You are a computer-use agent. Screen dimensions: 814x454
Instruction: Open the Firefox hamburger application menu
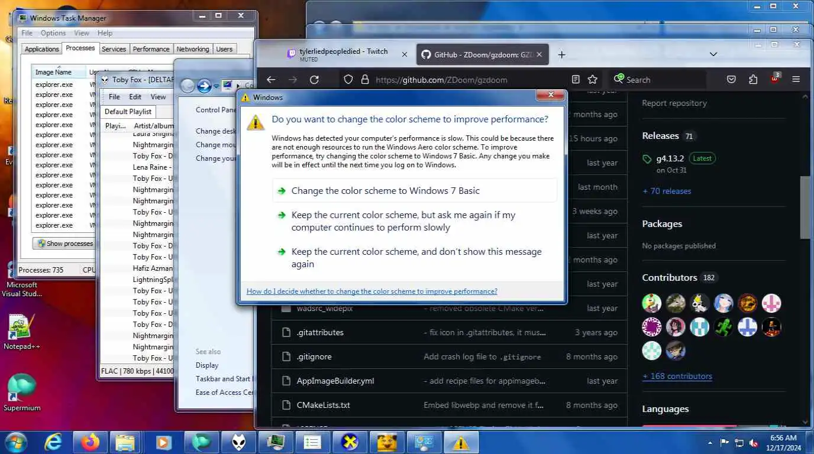796,79
